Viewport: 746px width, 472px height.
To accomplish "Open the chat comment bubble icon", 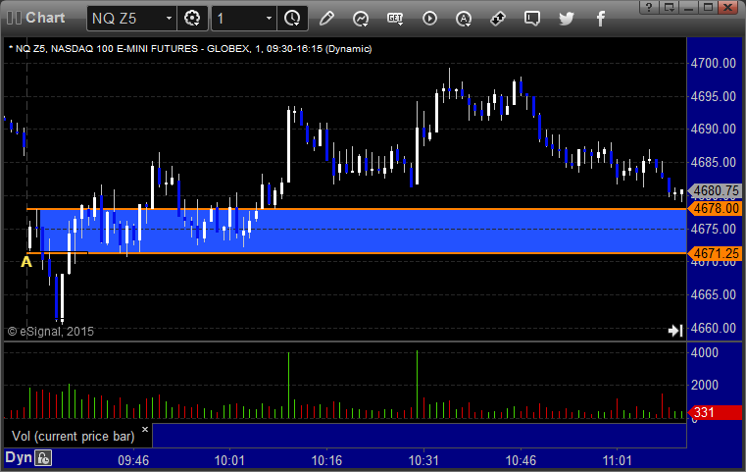I will pyautogui.click(x=532, y=19).
